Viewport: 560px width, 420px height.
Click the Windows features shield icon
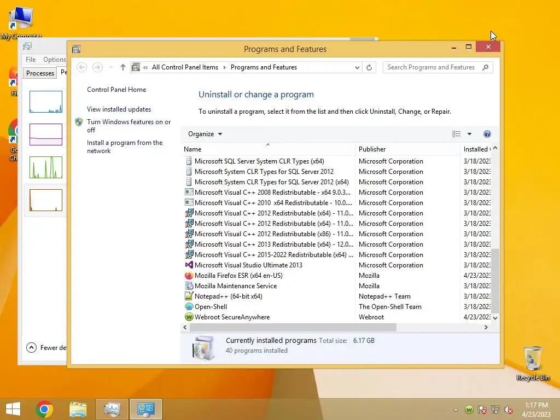coord(79,122)
